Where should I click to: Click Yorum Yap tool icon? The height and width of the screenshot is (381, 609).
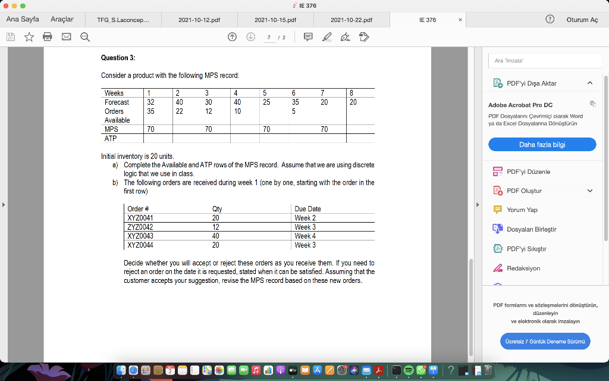498,210
